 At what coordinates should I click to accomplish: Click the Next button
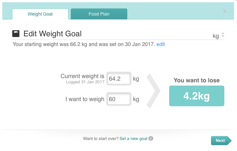coord(221,141)
